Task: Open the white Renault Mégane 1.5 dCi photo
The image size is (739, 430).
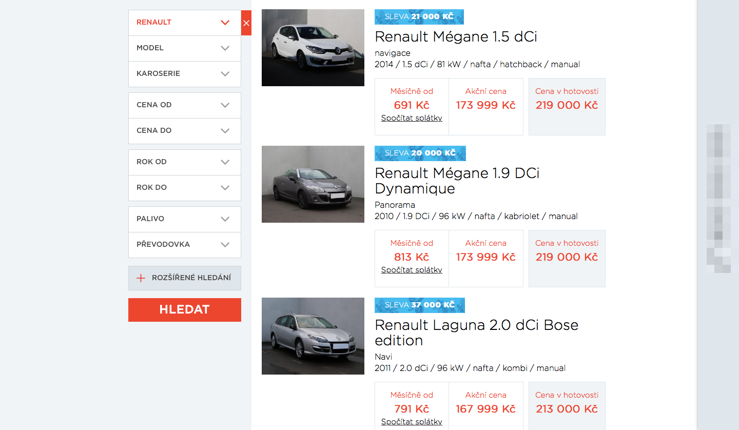Action: click(313, 48)
